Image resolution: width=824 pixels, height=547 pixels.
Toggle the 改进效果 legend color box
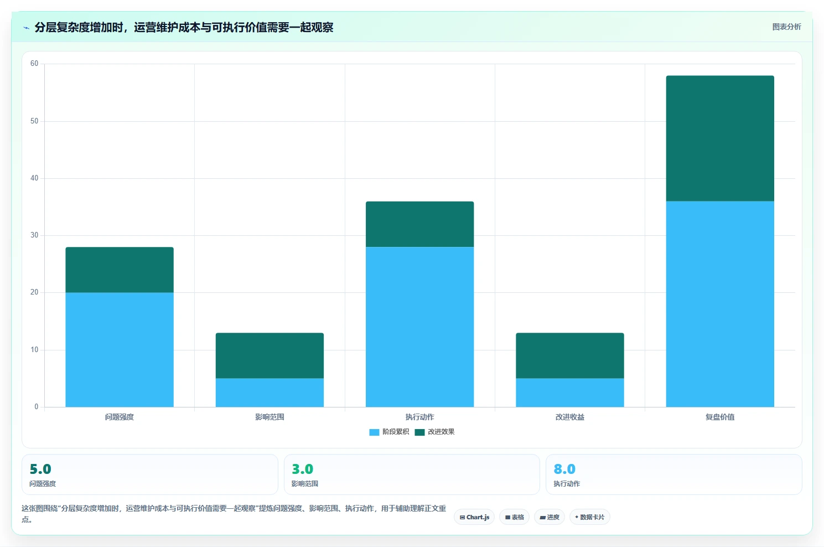tap(419, 432)
